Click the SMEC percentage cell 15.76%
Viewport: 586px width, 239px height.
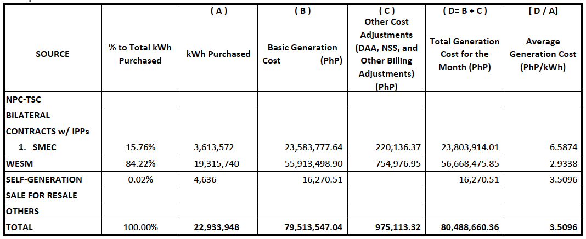(140, 147)
